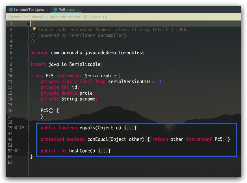Click the 'implements' keyword on line 10

(x=69, y=76)
